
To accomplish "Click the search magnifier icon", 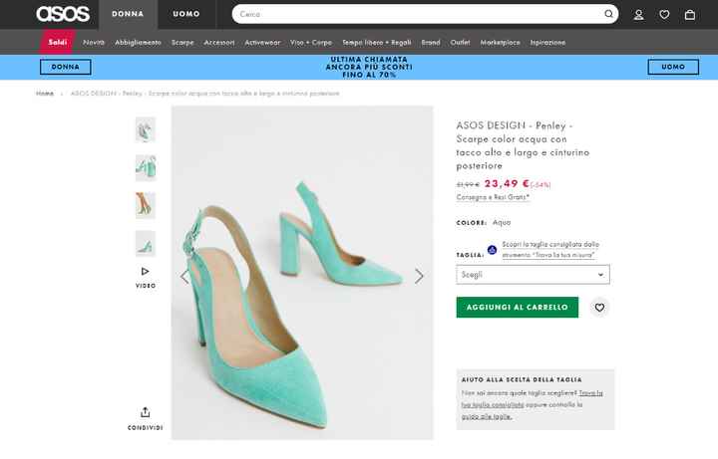I will 608,14.
